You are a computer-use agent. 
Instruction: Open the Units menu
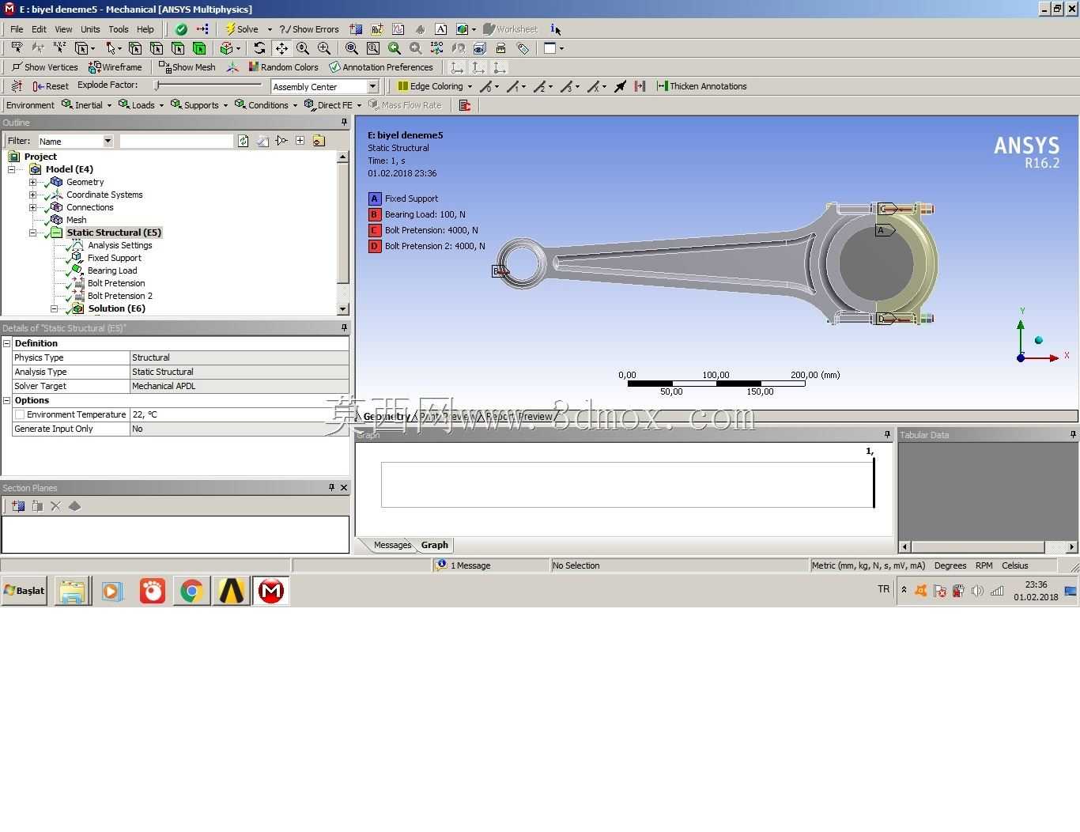click(90, 29)
